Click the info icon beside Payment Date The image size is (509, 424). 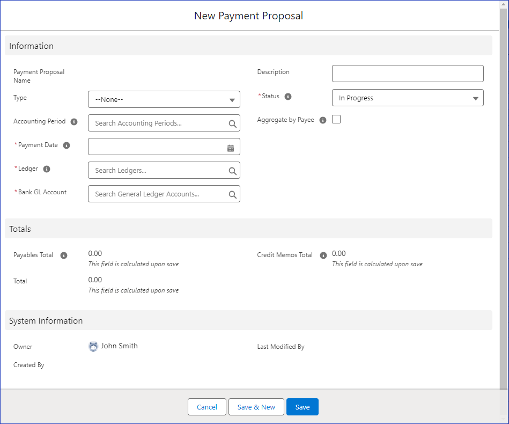[x=67, y=145]
